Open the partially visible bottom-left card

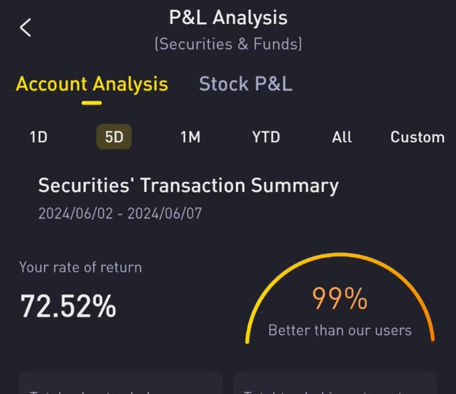pyautogui.click(x=121, y=383)
